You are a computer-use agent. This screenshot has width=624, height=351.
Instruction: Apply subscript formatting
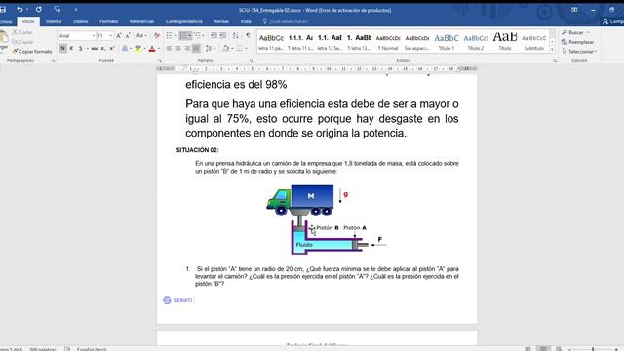103,49
